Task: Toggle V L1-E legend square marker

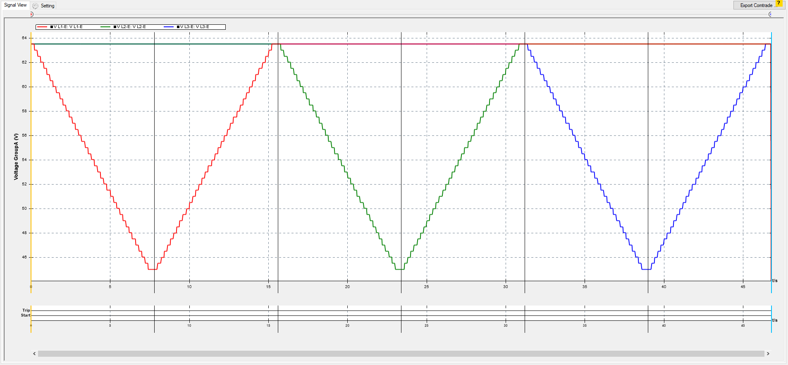Action: pyautogui.click(x=52, y=27)
